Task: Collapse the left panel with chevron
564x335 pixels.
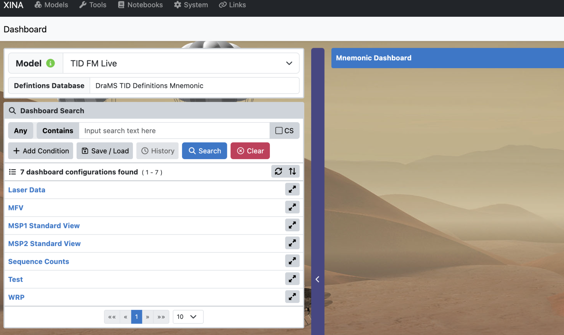Action: coord(317,279)
